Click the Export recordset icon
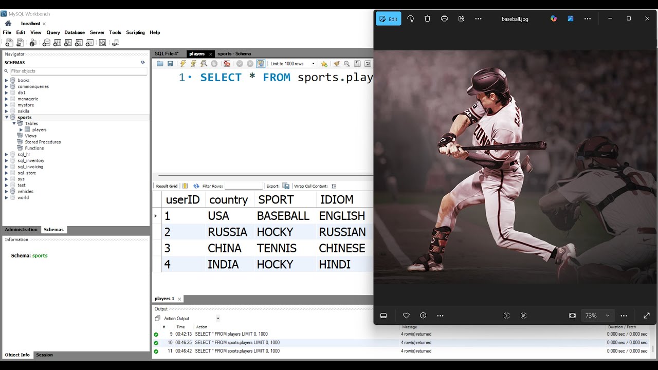The height and width of the screenshot is (370, 658). [x=286, y=186]
